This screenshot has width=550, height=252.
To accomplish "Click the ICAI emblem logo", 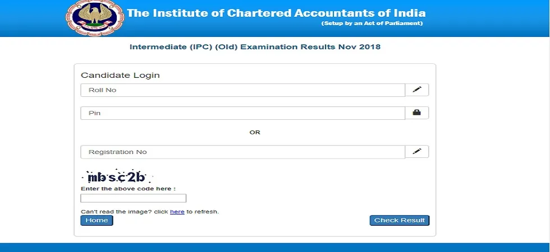I will (x=95, y=17).
